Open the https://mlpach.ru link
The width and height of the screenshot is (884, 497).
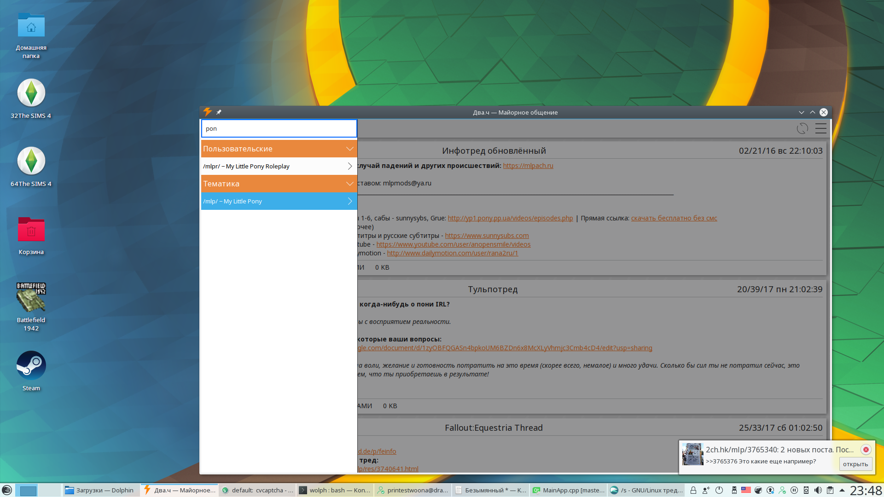528,166
